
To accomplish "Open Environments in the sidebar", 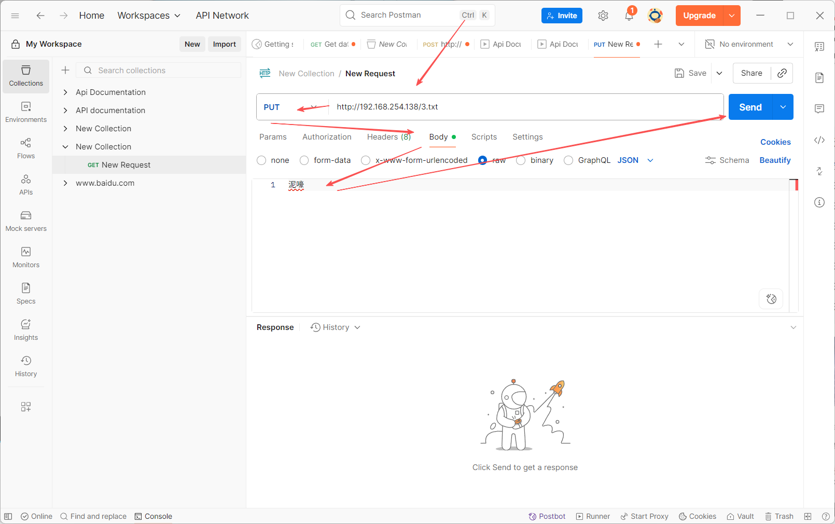I will click(x=26, y=113).
